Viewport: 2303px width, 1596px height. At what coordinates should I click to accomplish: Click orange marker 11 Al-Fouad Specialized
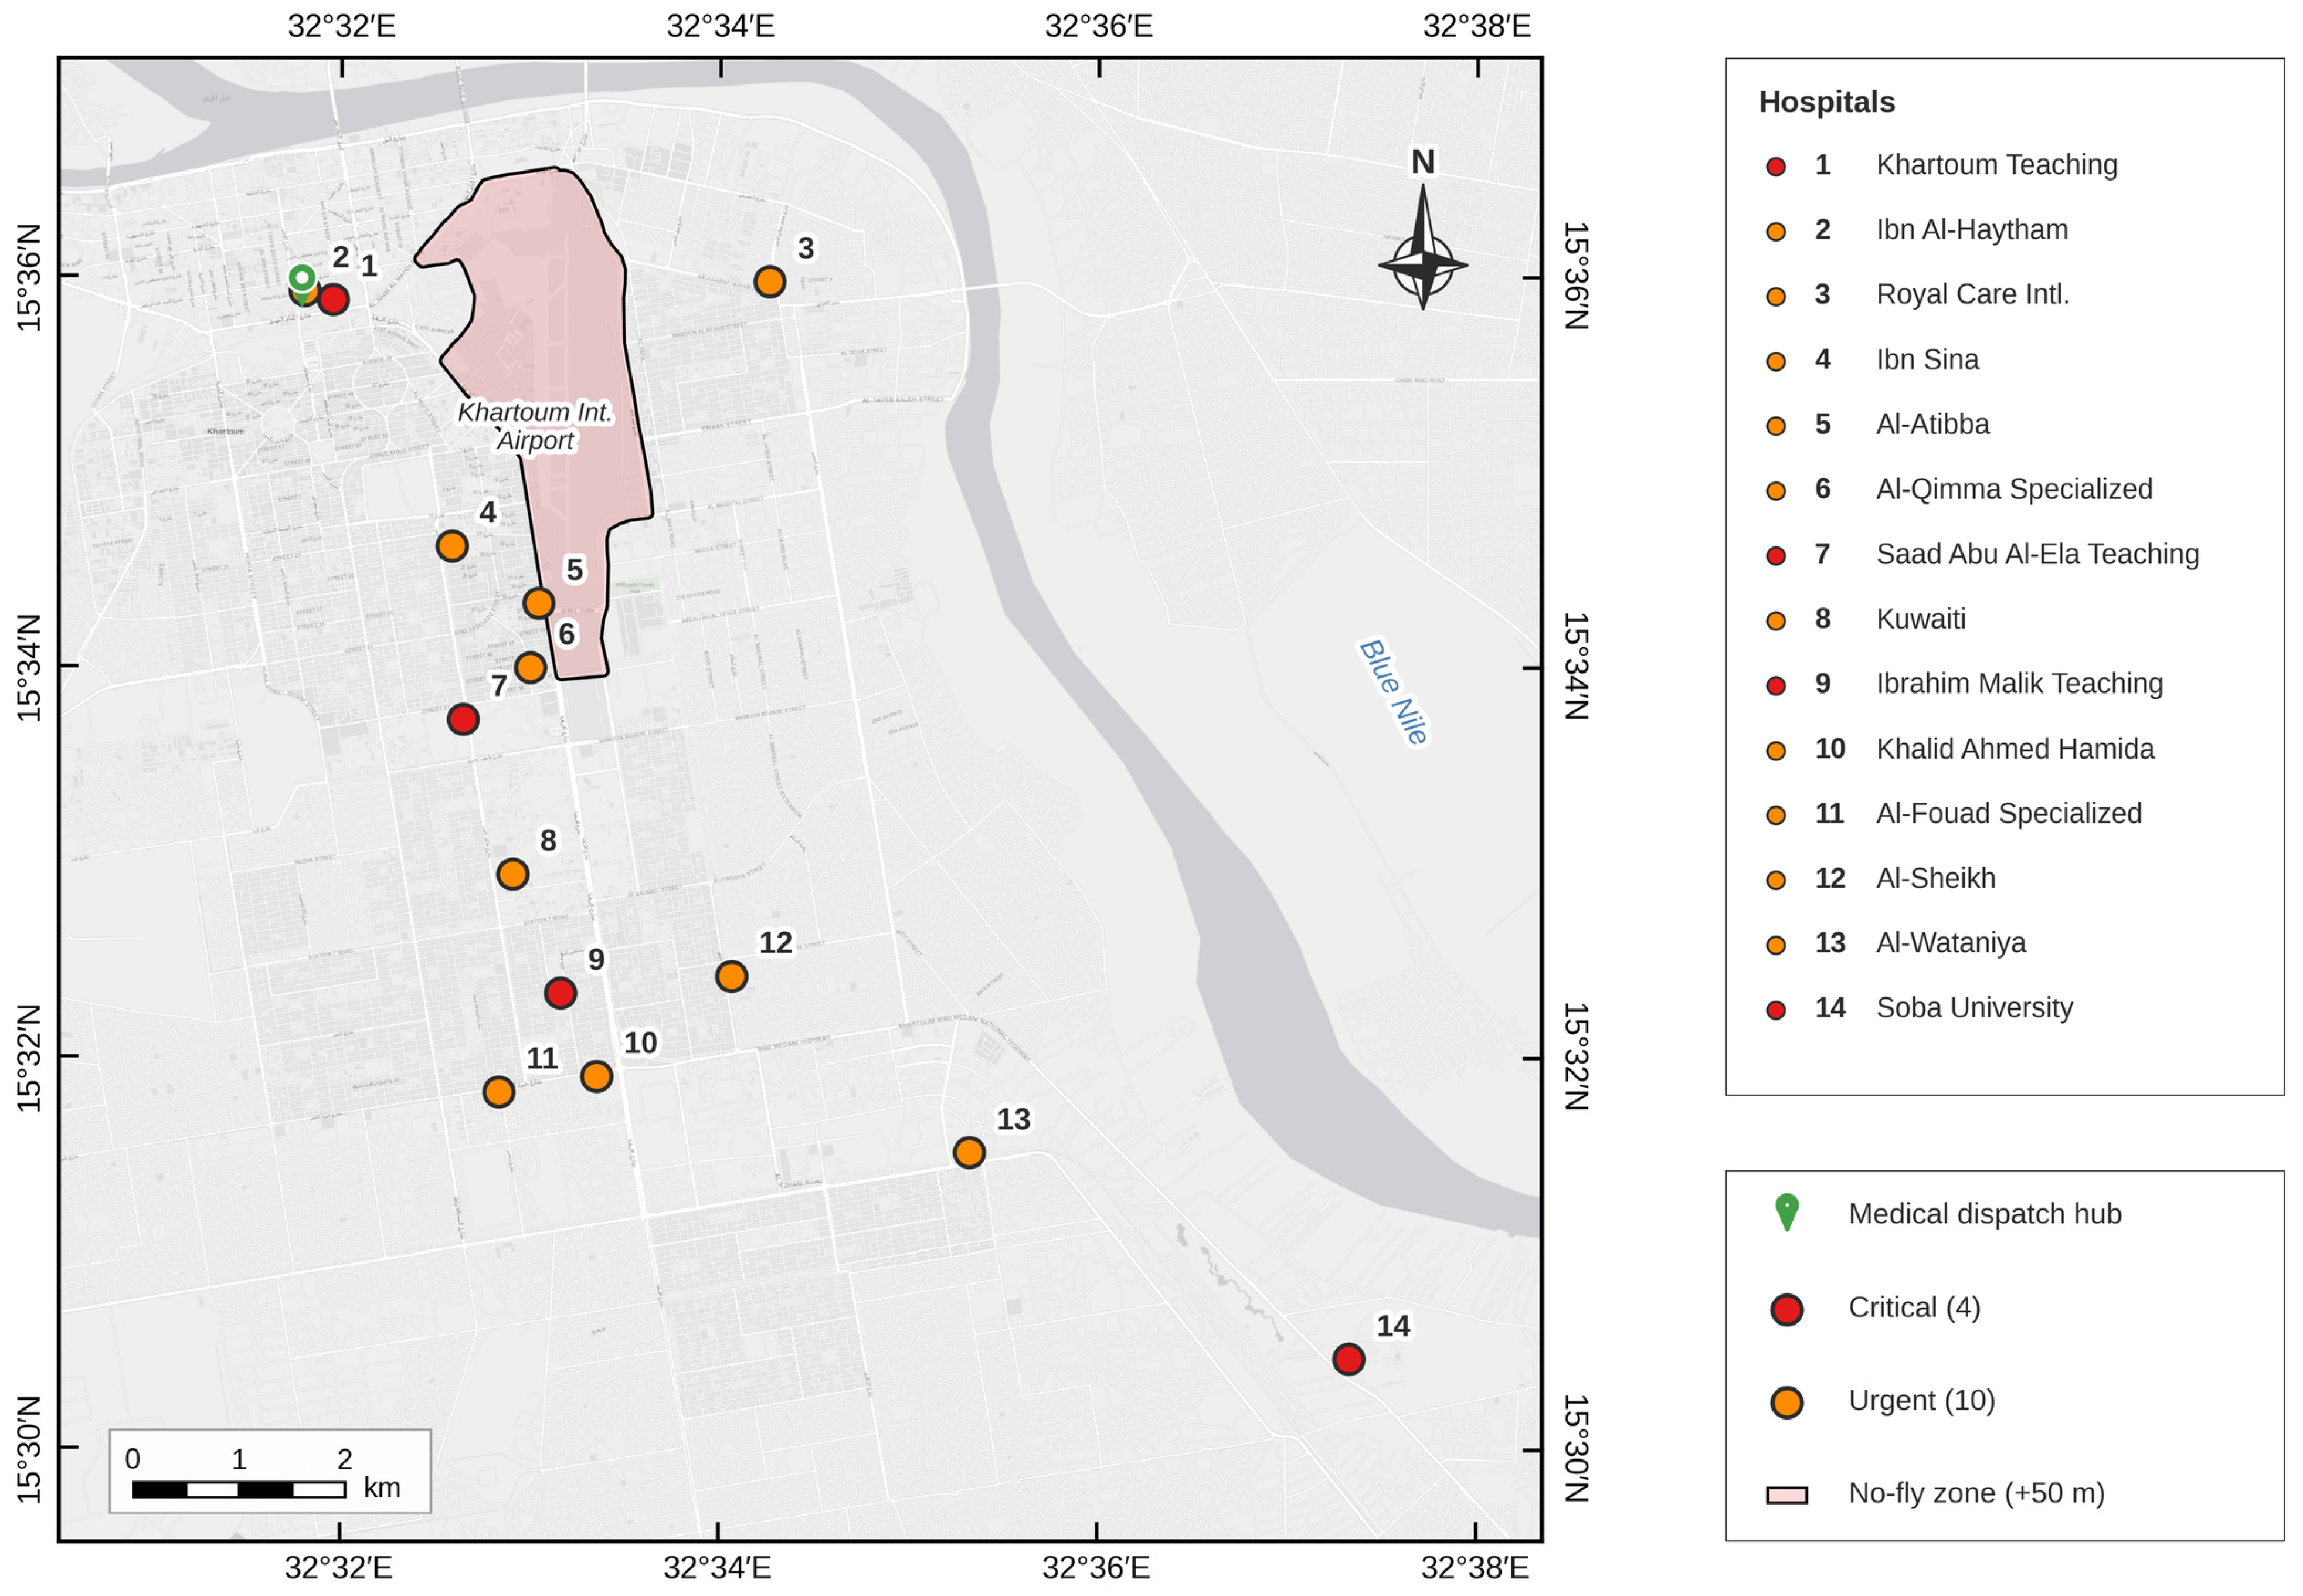[499, 1091]
